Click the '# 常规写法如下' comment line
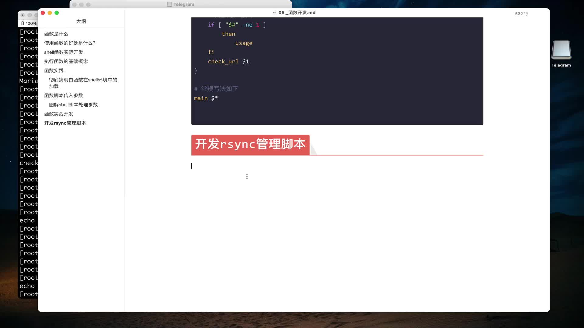 (216, 89)
